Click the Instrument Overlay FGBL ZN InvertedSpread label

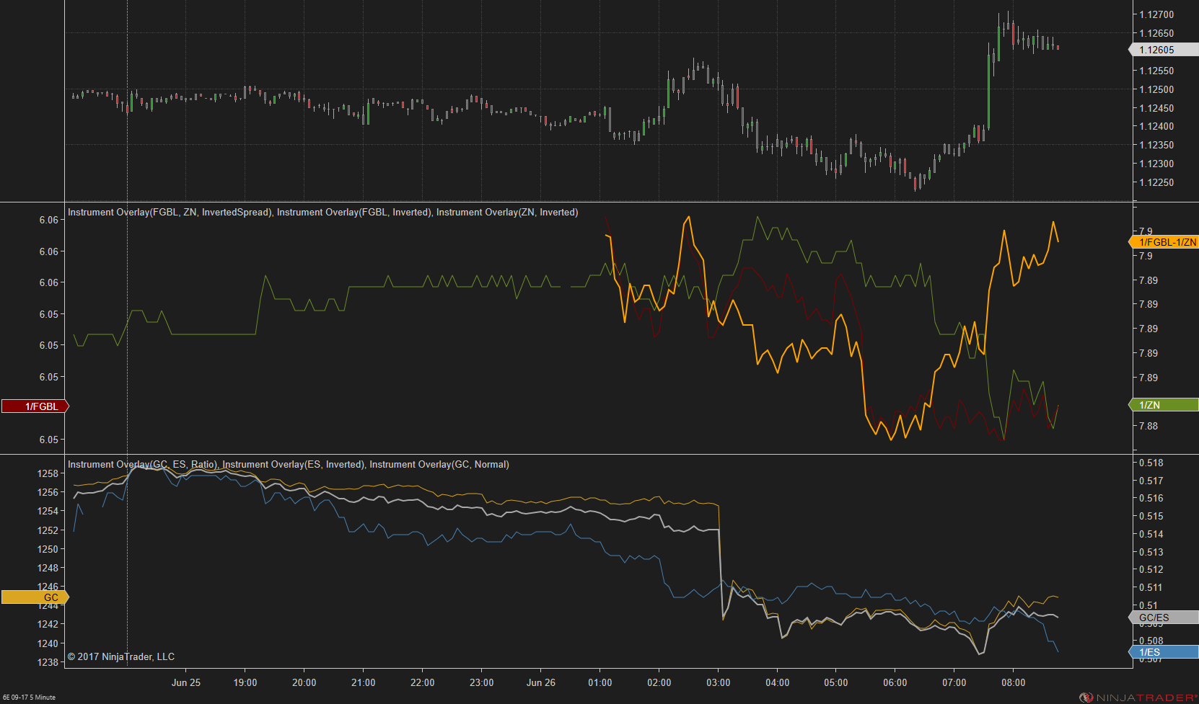170,213
